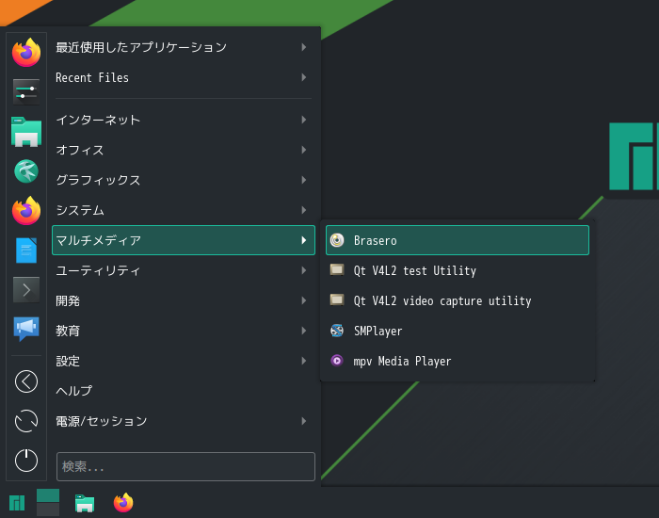Click the マルチメディア submenu arrow
The image size is (659, 518).
[x=304, y=240]
